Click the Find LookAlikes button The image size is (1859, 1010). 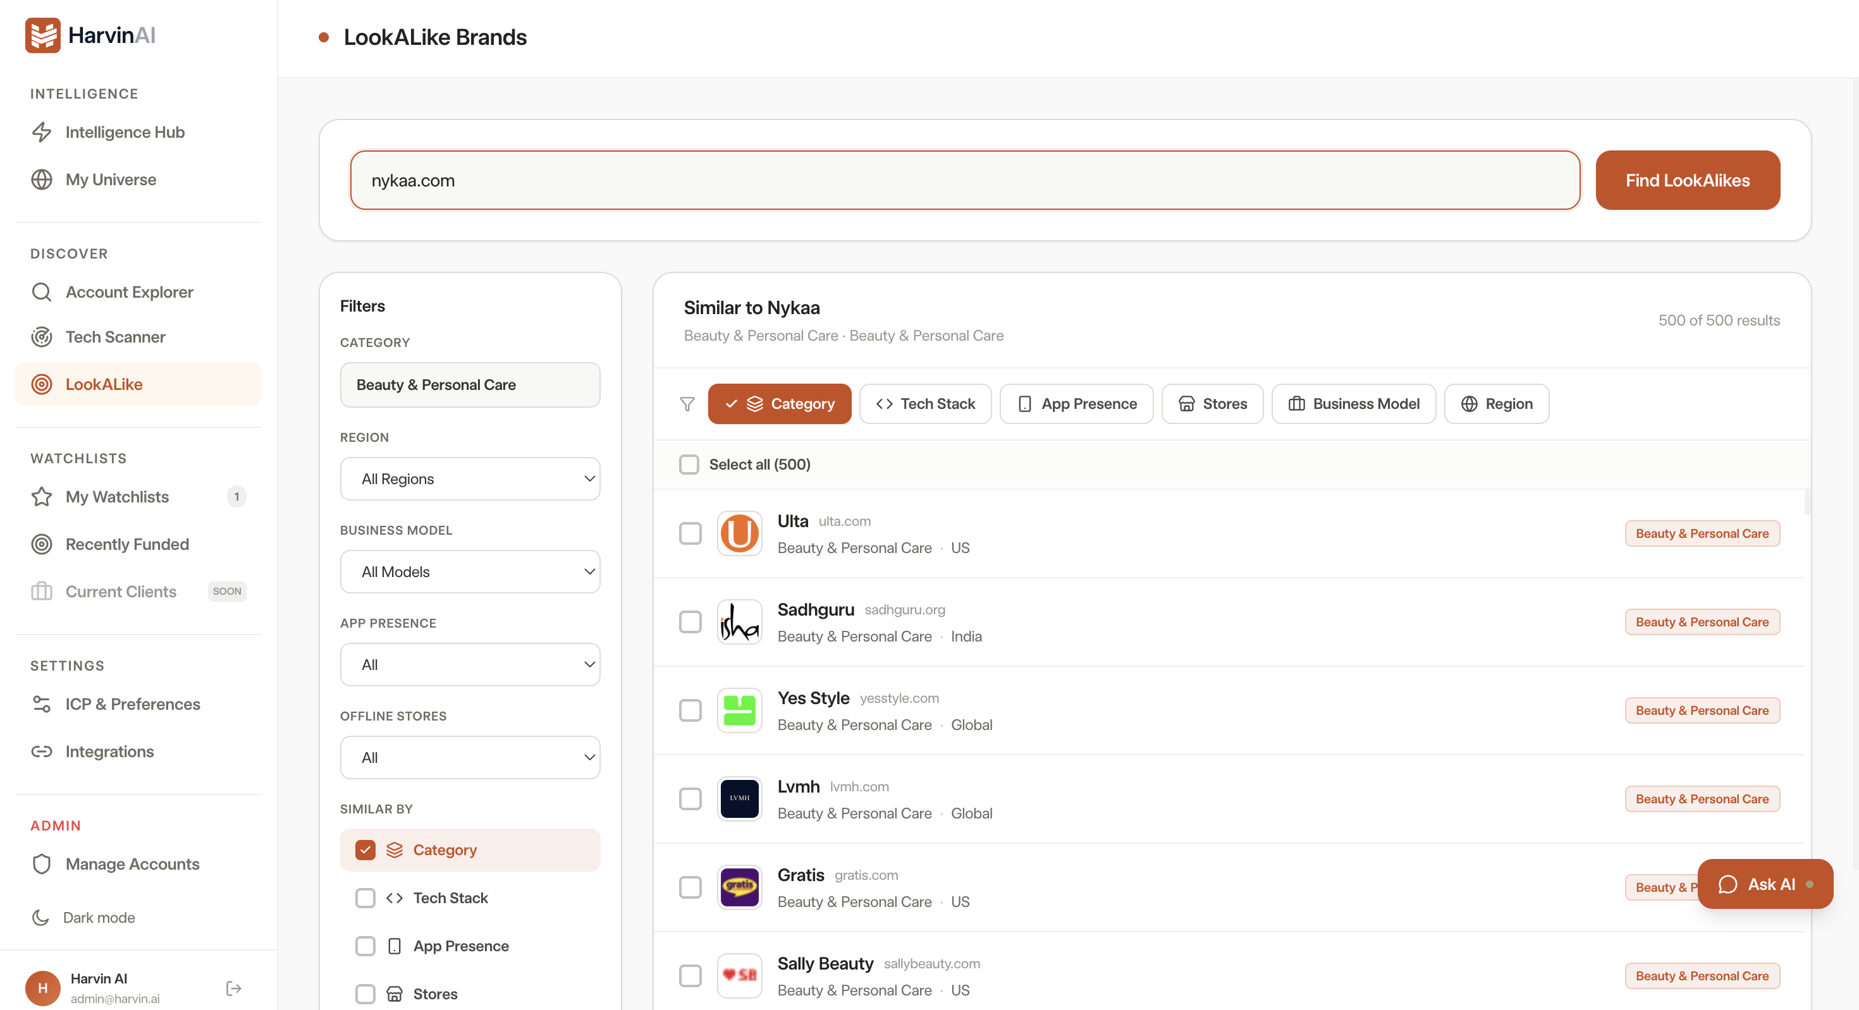pos(1687,179)
